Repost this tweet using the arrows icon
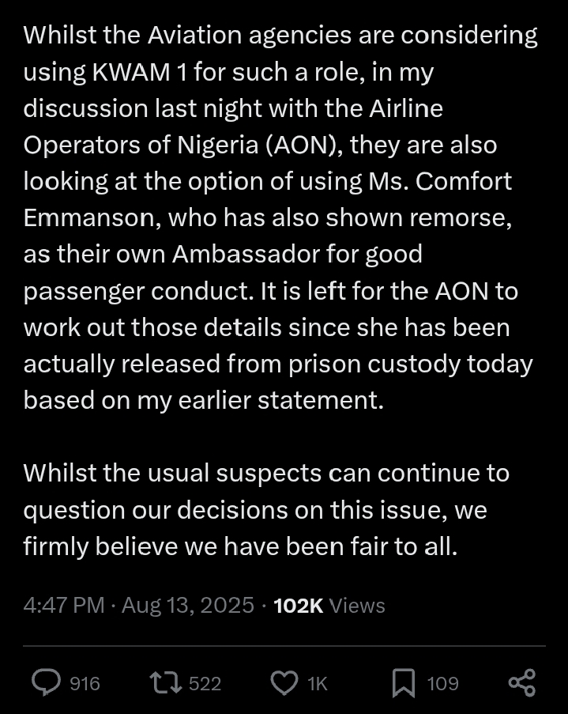Screen dimensions: 568x714 164,683
